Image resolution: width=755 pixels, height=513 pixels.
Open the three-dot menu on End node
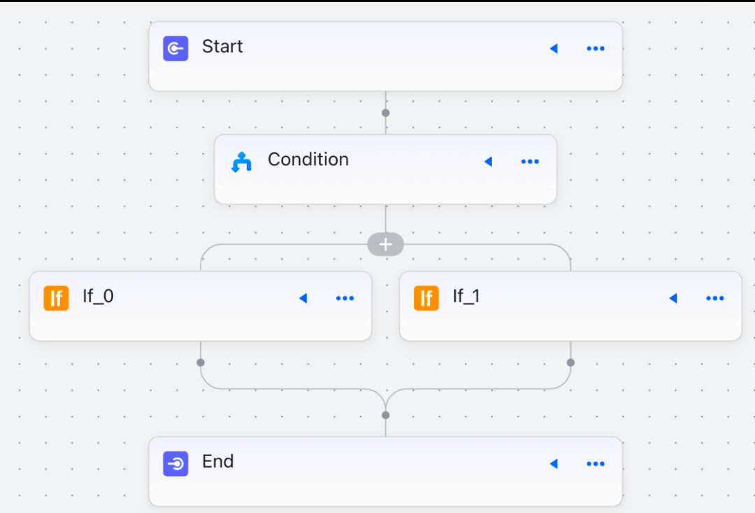click(596, 464)
